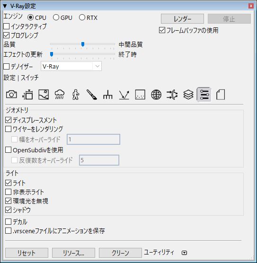The height and width of the screenshot is (263, 257).
Task: Open the stacked layers icon tab
Action: (x=188, y=95)
